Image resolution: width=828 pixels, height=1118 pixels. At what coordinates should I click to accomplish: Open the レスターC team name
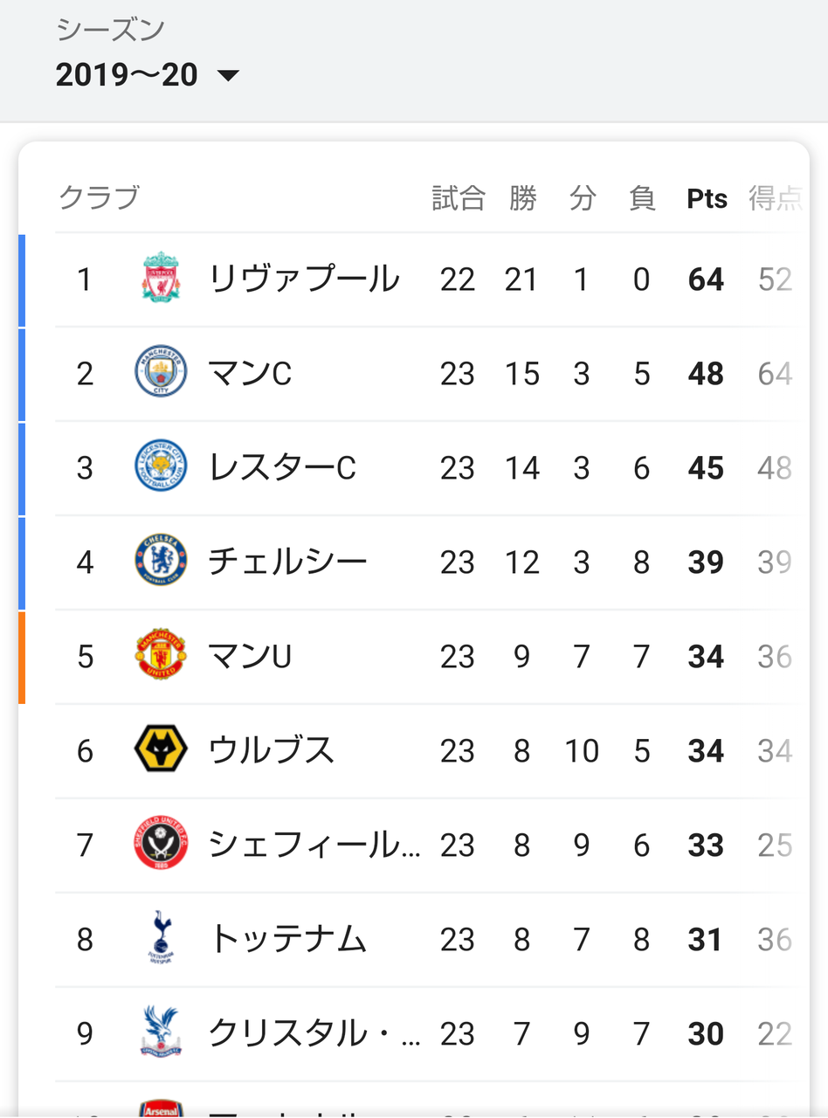click(282, 468)
